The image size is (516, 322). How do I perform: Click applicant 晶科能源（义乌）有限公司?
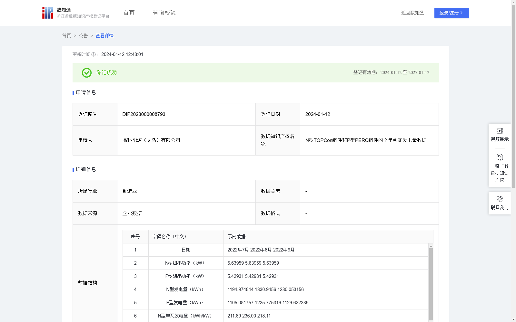tap(151, 140)
